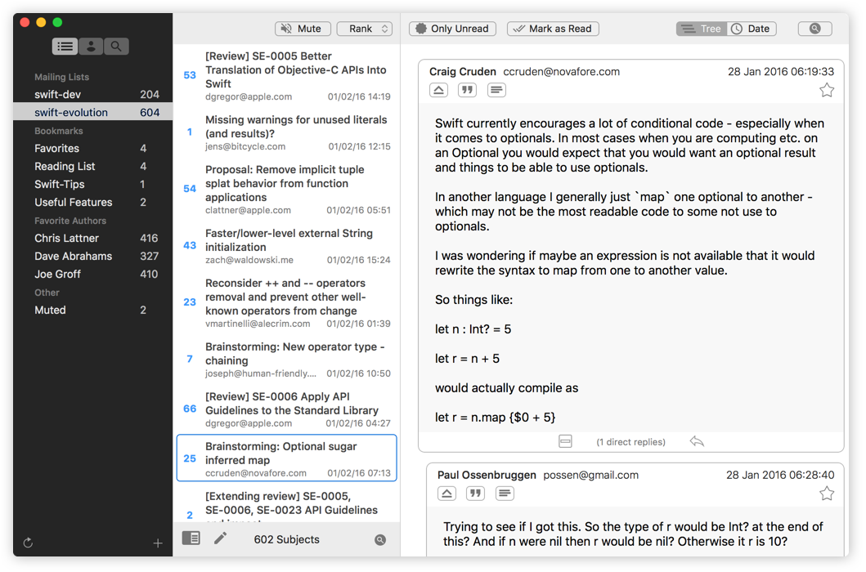Viewport: 866px width, 572px height.
Task: Click ccruden@novafore.com address in message header
Action: (561, 72)
